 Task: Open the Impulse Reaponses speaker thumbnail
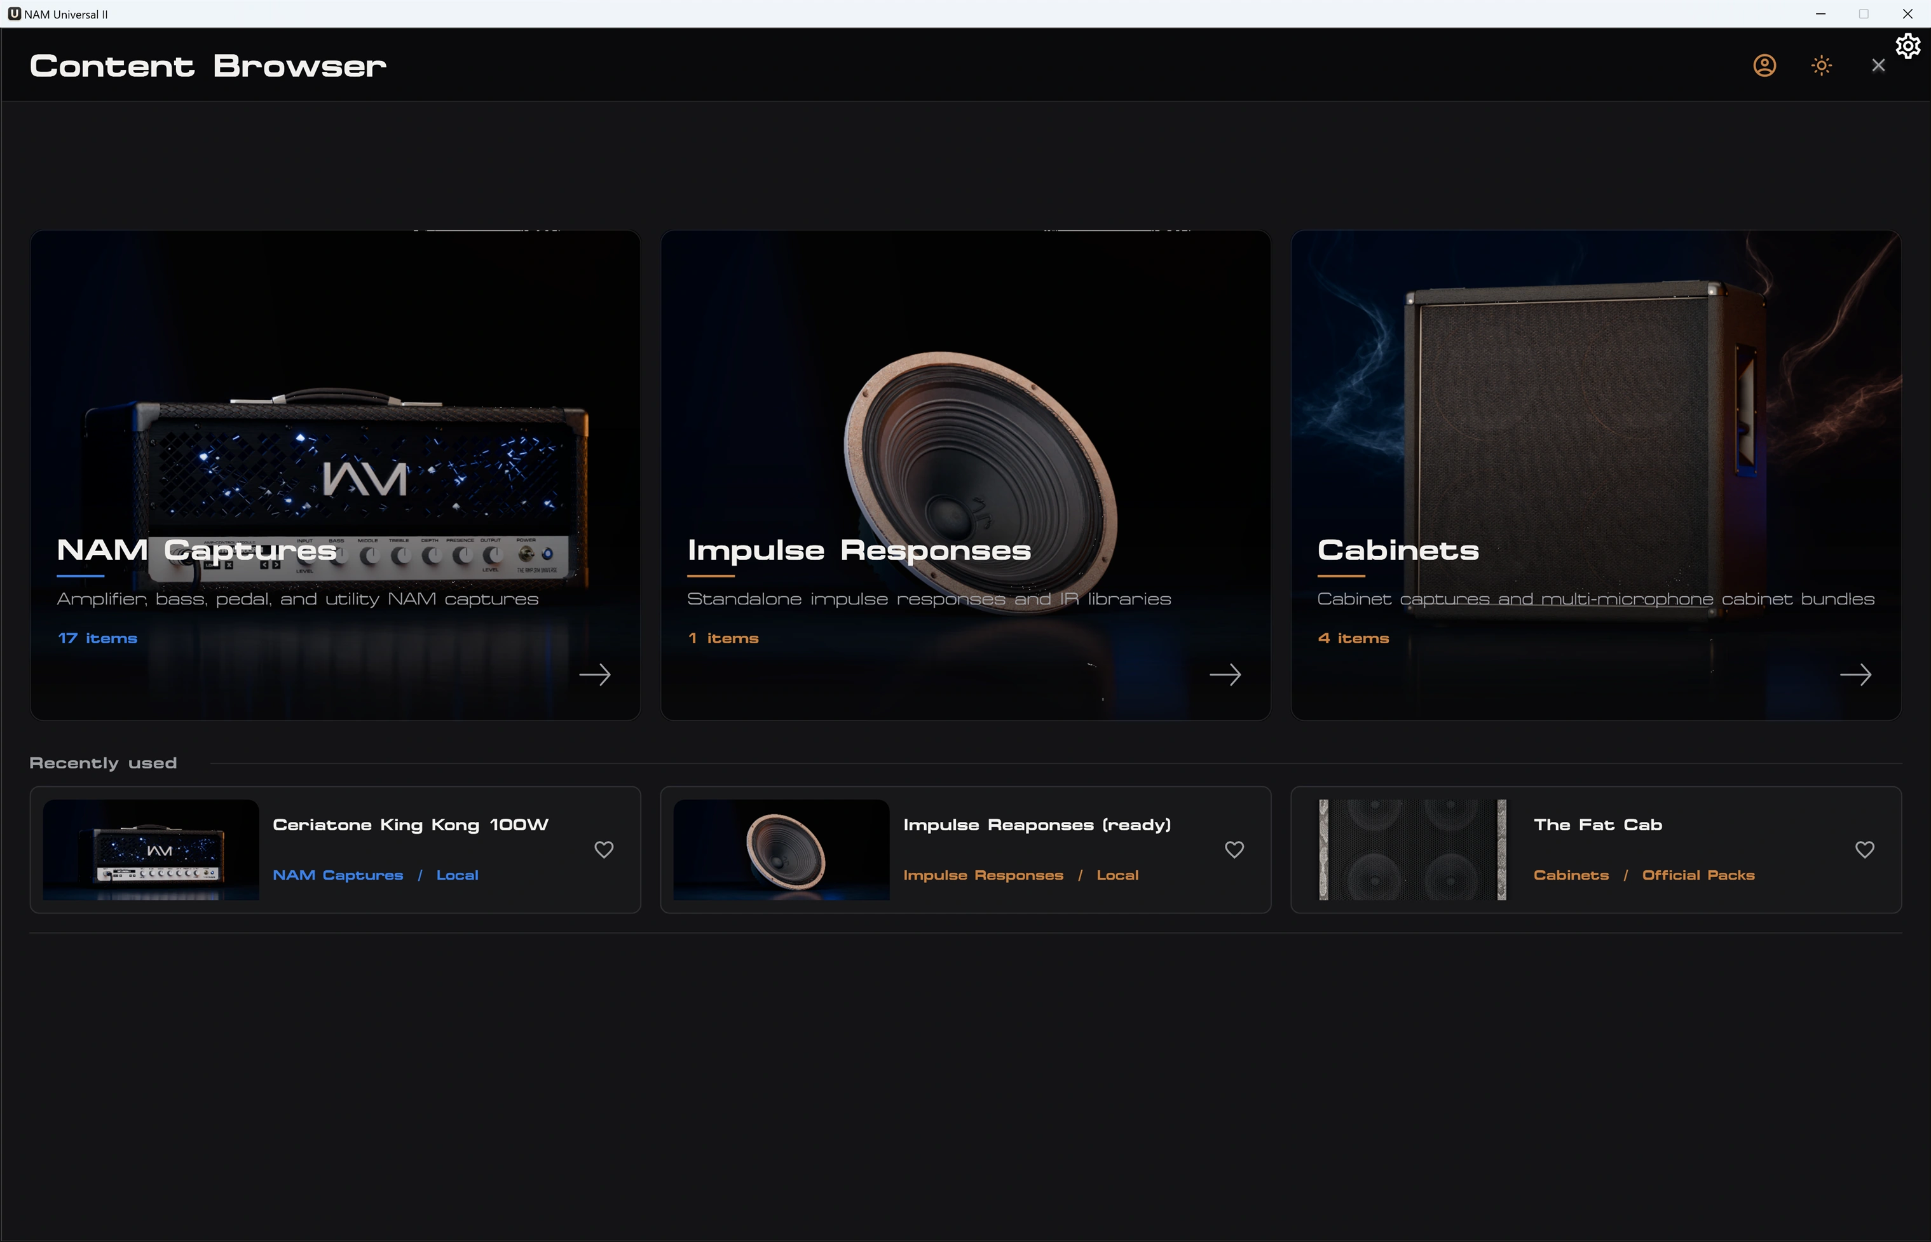pos(781,849)
